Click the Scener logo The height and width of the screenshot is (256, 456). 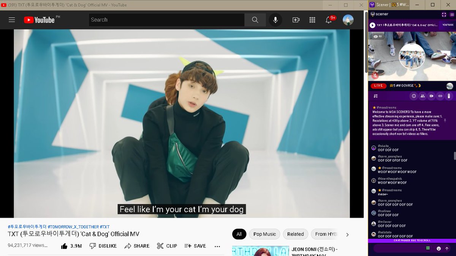point(379,14)
